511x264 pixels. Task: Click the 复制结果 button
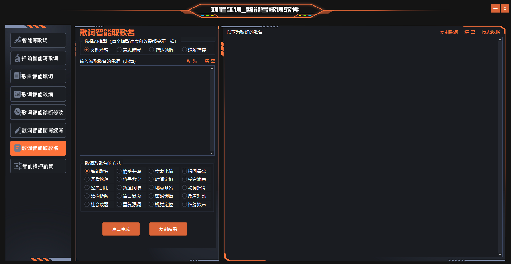pos(168,229)
